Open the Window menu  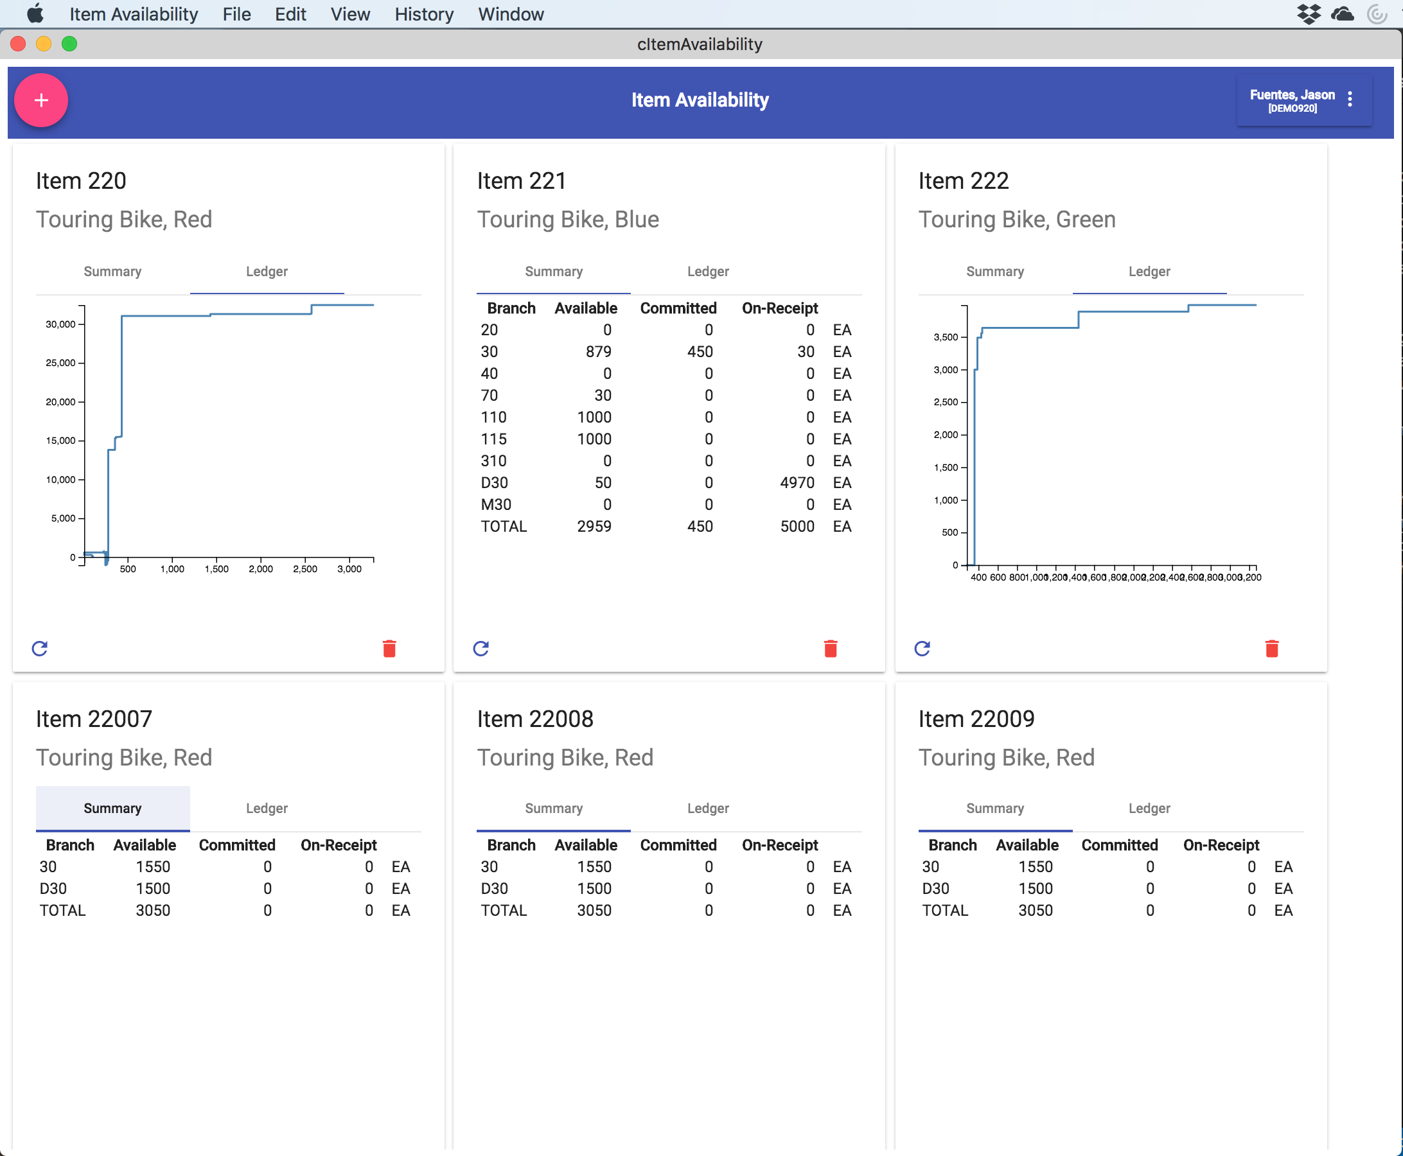[x=509, y=14]
